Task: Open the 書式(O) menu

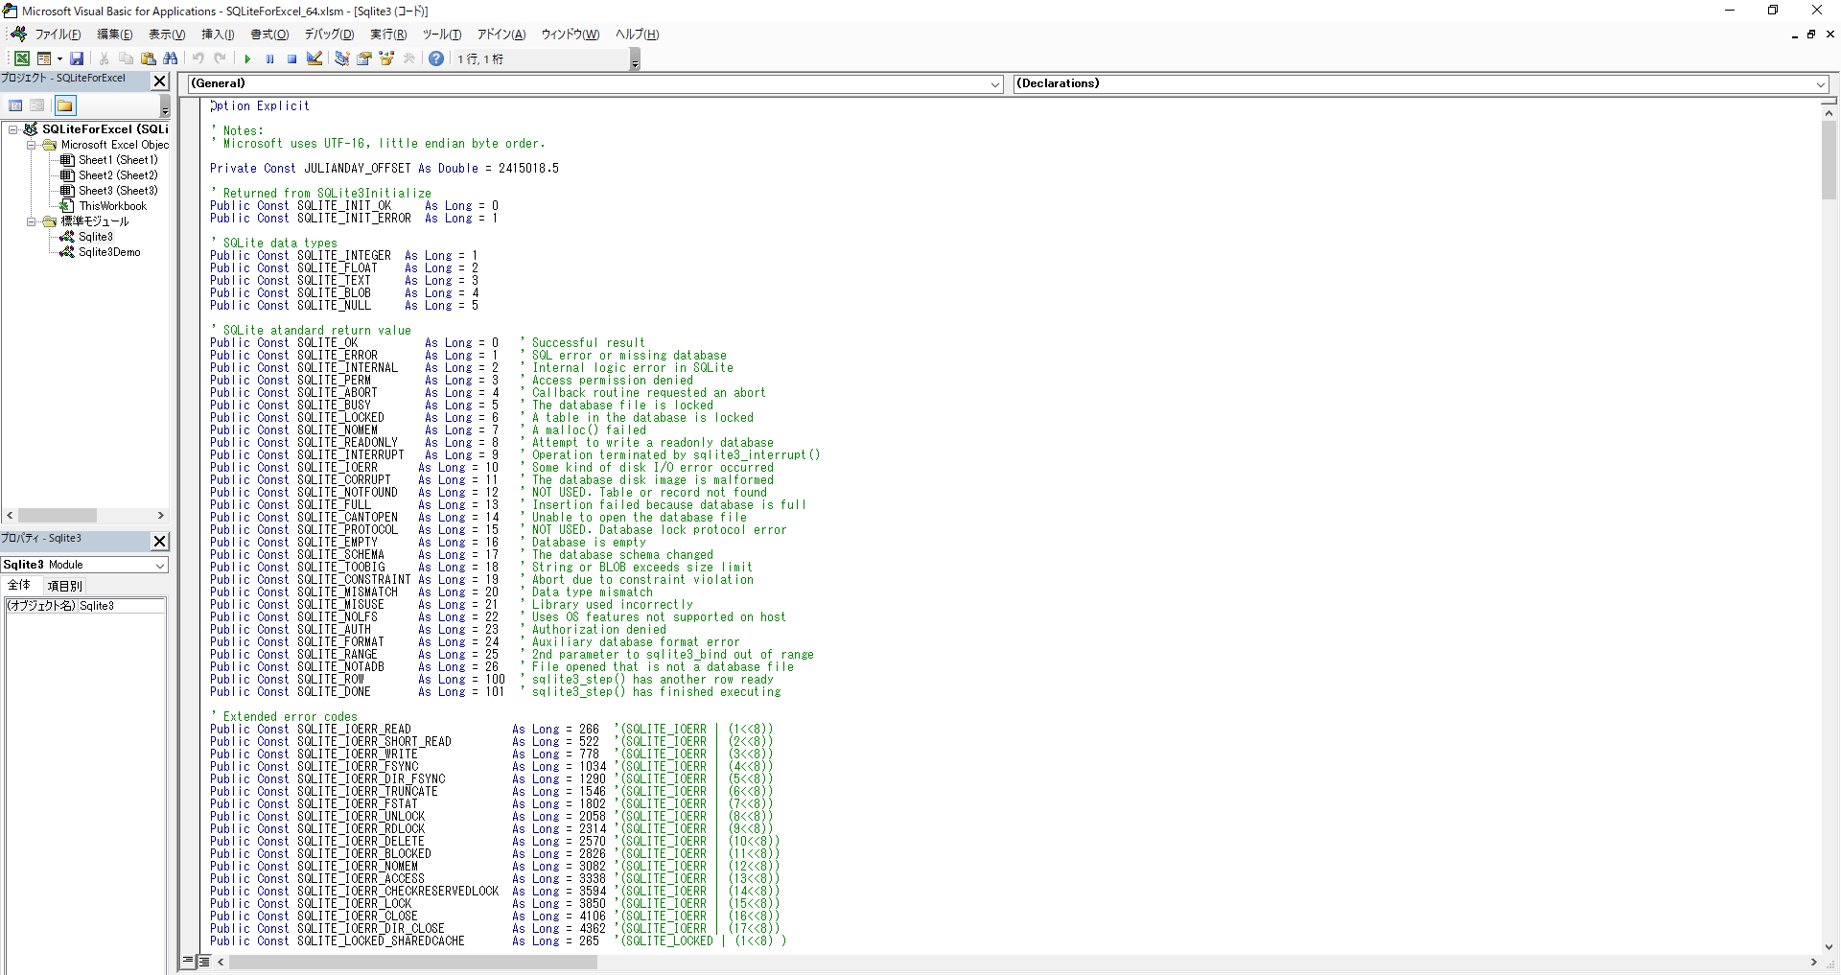Action: pyautogui.click(x=269, y=35)
